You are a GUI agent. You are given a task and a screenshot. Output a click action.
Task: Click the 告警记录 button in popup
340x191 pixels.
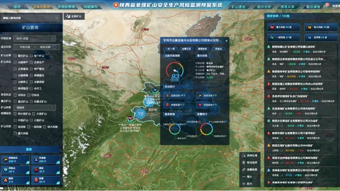[x=186, y=49]
